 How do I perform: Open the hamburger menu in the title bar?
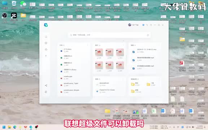tap(151, 25)
